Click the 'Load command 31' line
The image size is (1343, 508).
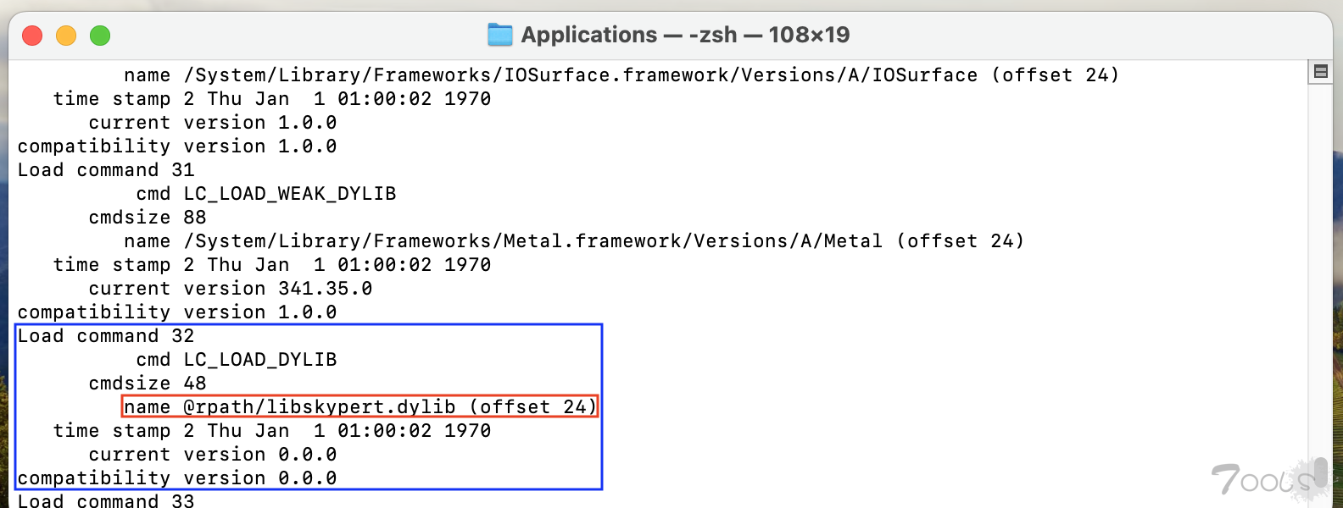[106, 170]
